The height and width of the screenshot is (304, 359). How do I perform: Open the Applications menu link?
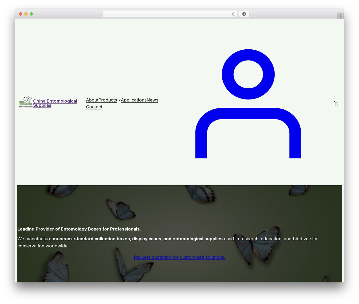134,100
